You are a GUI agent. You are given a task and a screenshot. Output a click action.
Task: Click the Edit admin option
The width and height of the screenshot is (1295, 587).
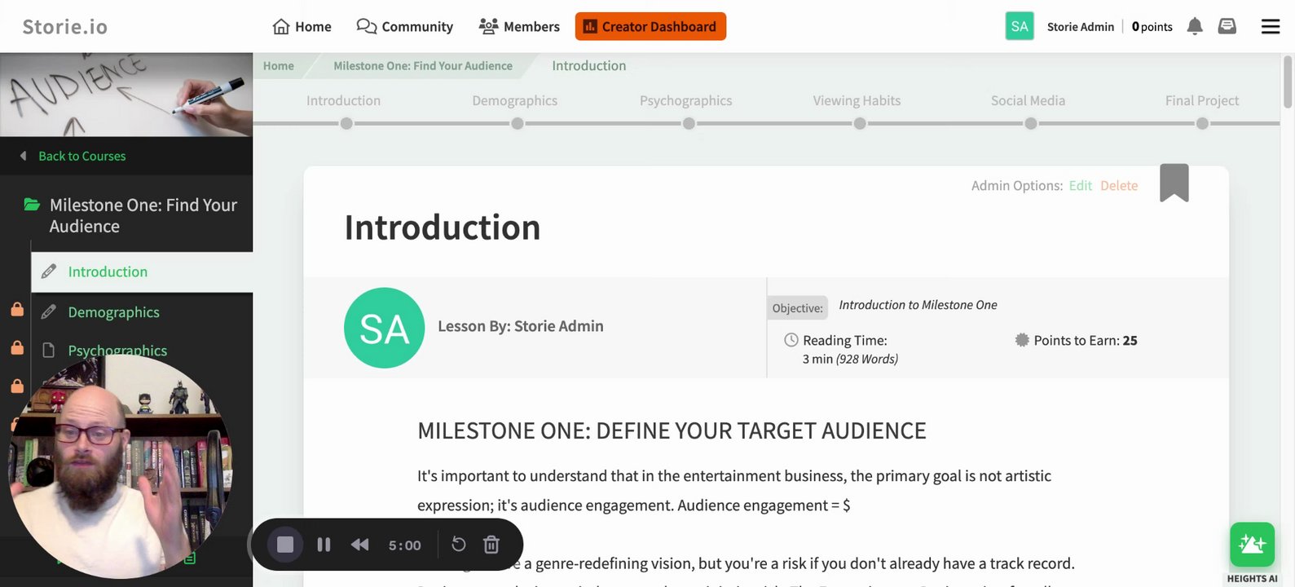click(x=1080, y=186)
